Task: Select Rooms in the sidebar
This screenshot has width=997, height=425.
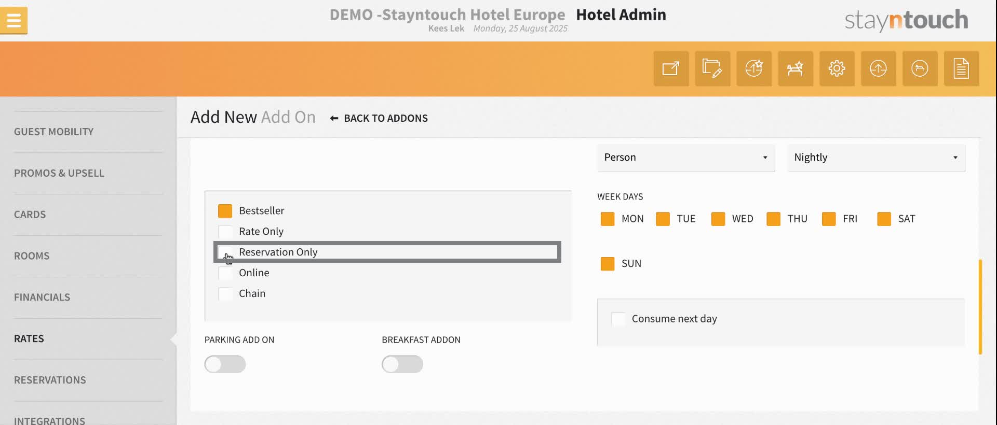Action: click(x=32, y=256)
